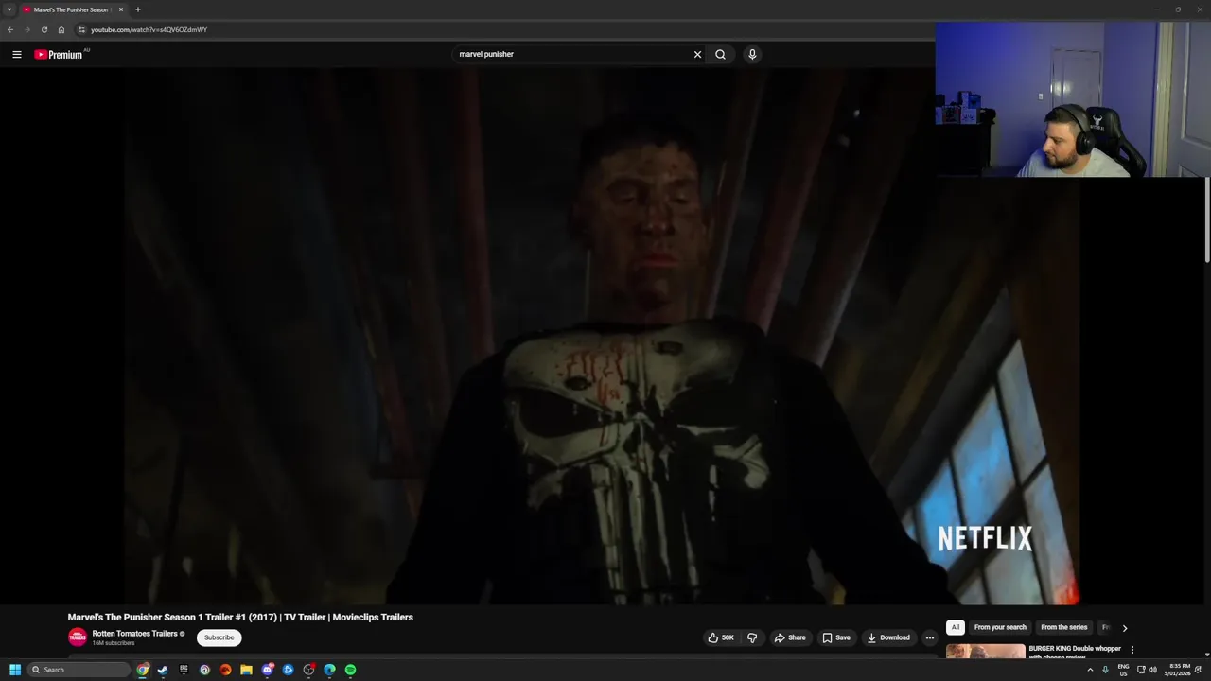This screenshot has width=1211, height=681.
Task: Go to YouTube Premium home logo
Action: 59,54
